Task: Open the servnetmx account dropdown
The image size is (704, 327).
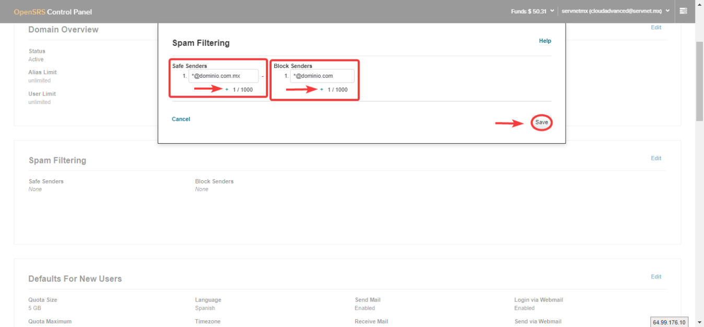Action: (x=615, y=11)
